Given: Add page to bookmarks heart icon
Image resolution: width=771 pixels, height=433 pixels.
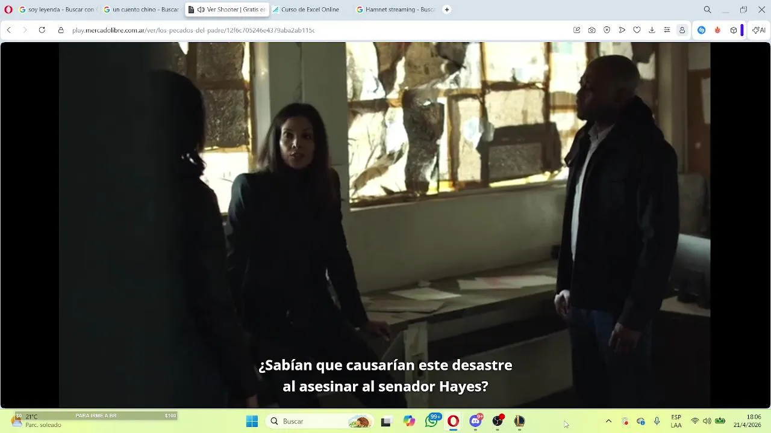Looking at the screenshot, I should pos(637,30).
